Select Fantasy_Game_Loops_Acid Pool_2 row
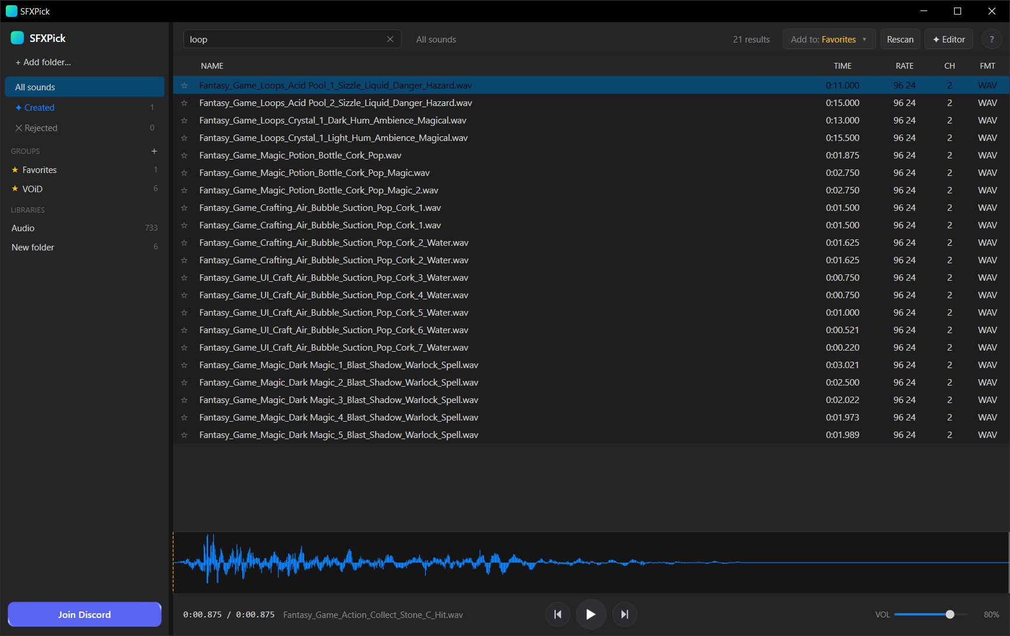 click(591, 103)
